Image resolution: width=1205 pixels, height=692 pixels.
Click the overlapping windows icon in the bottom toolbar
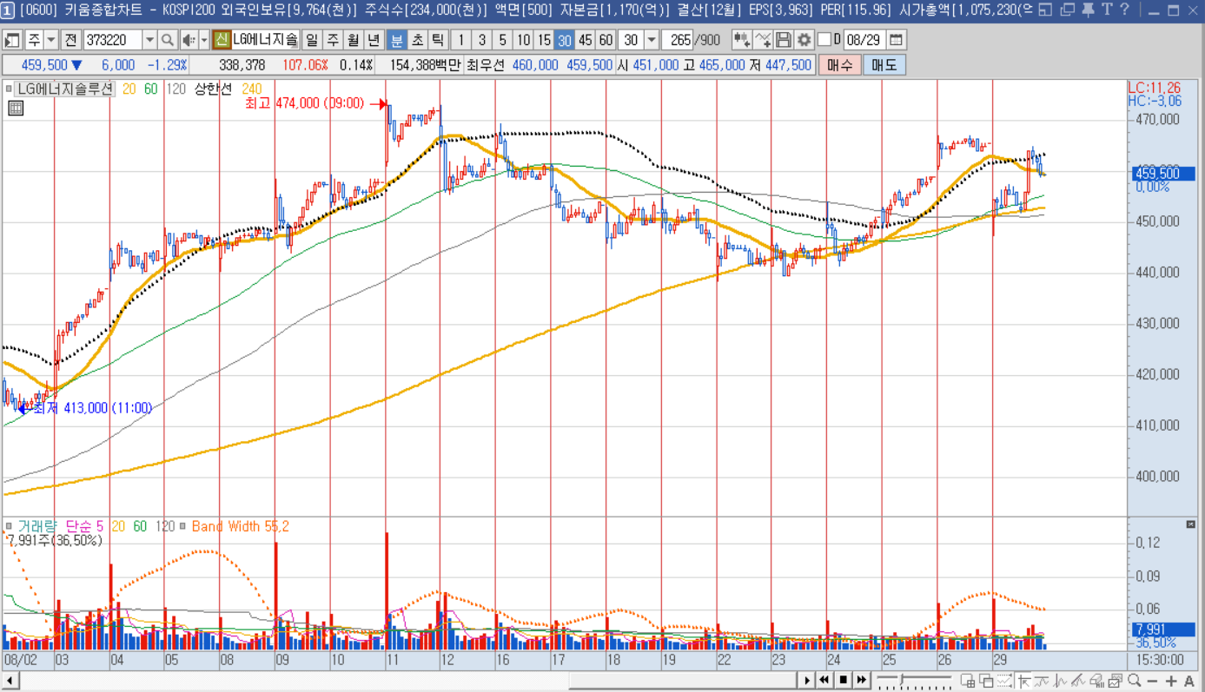(986, 681)
